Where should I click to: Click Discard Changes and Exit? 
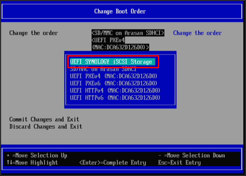pyautogui.click(x=46, y=127)
